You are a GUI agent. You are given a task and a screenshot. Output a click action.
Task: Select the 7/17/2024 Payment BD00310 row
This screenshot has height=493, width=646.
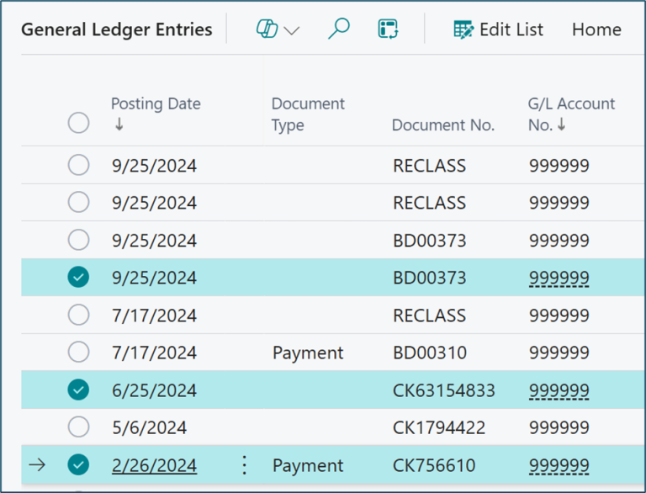[78, 353]
